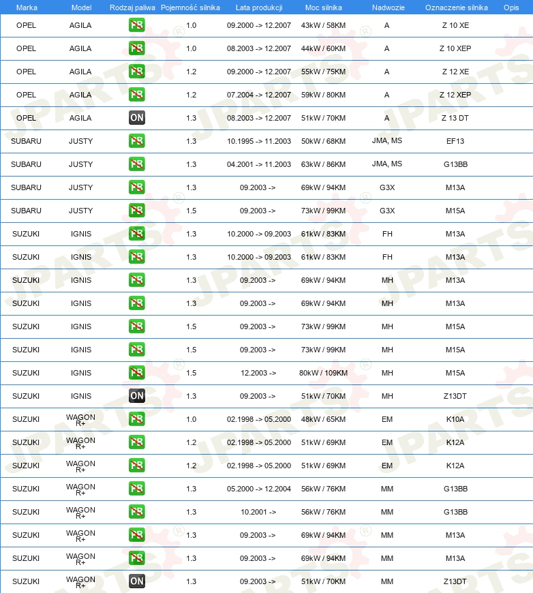Click engine capacity 1.5 in Subaru Justy M15A row
This screenshot has width=533, height=593.
(191, 211)
